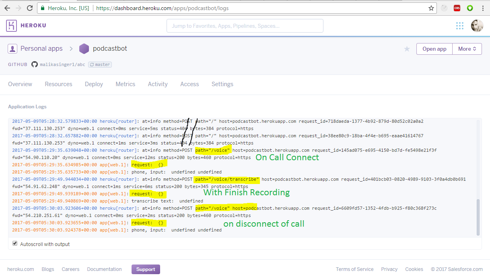Click the podcastbot hexagon app icon

pyautogui.click(x=84, y=49)
